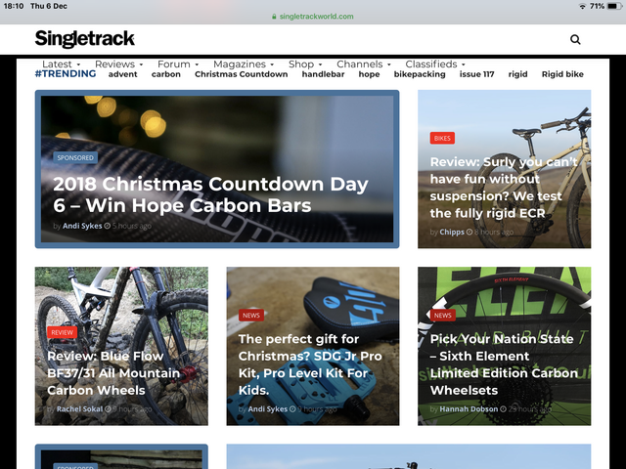Click the #TRENDING label
Viewport: 626px width, 469px height.
point(66,74)
